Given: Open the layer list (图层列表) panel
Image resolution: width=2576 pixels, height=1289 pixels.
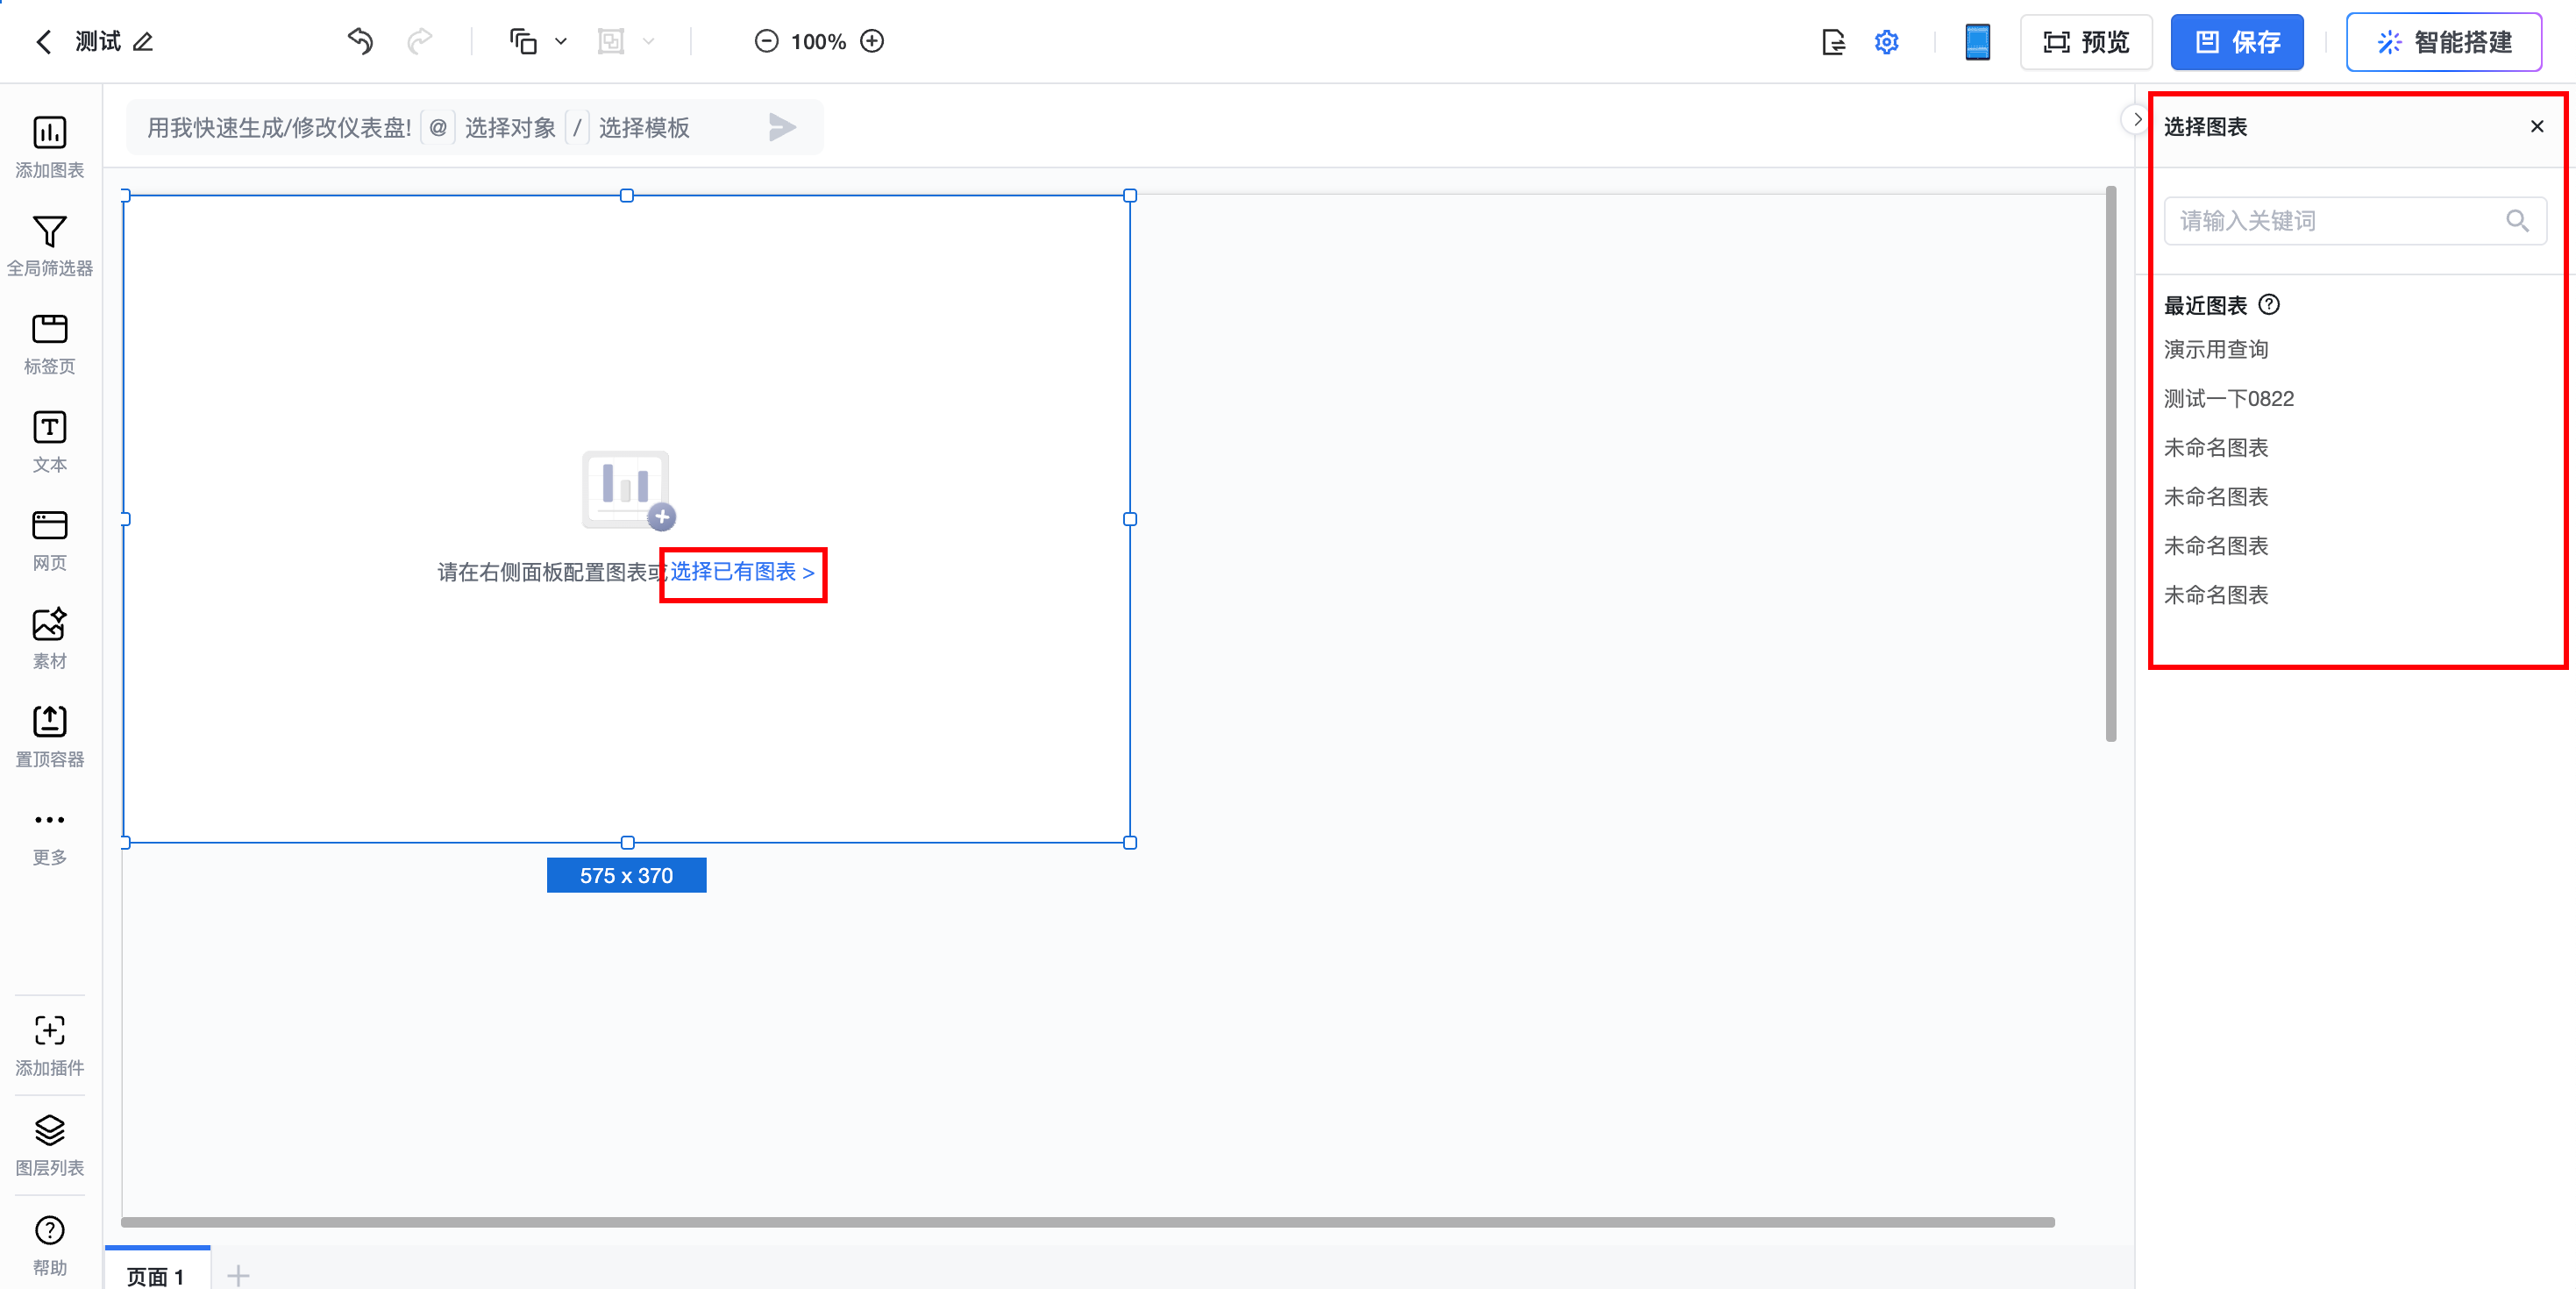Looking at the screenshot, I should (x=49, y=1143).
